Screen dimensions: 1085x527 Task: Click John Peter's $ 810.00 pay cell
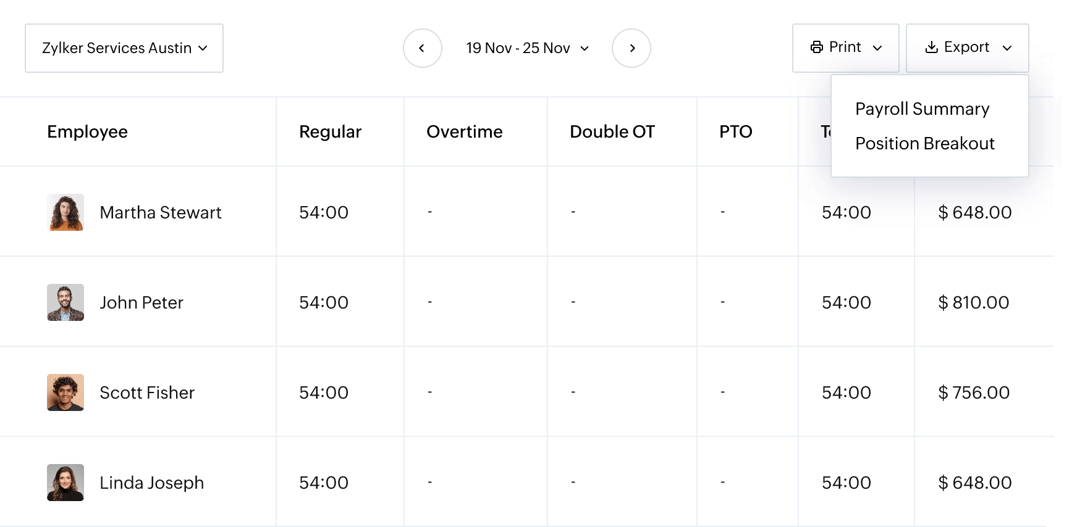(x=973, y=302)
